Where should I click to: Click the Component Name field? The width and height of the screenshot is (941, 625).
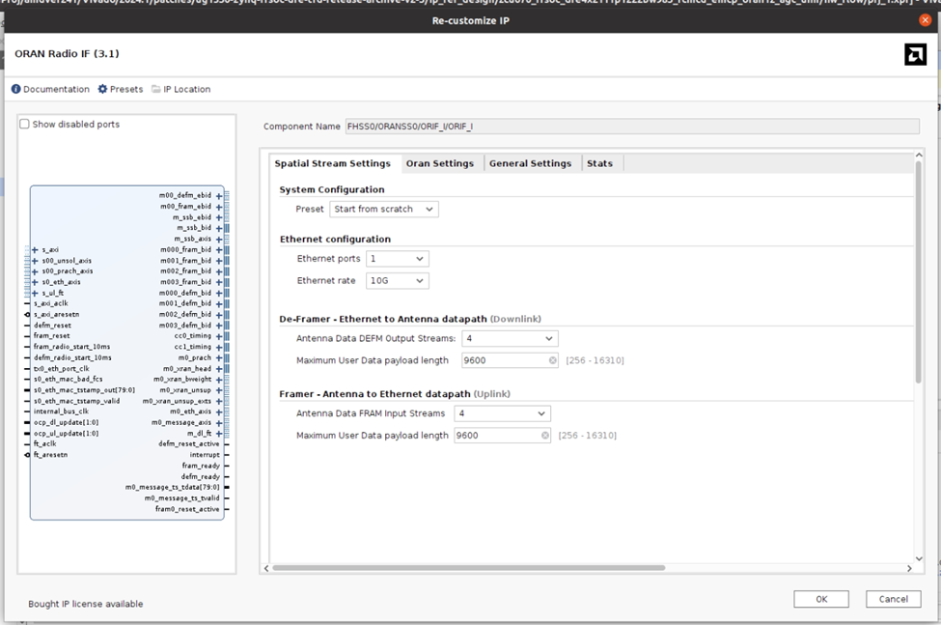632,127
